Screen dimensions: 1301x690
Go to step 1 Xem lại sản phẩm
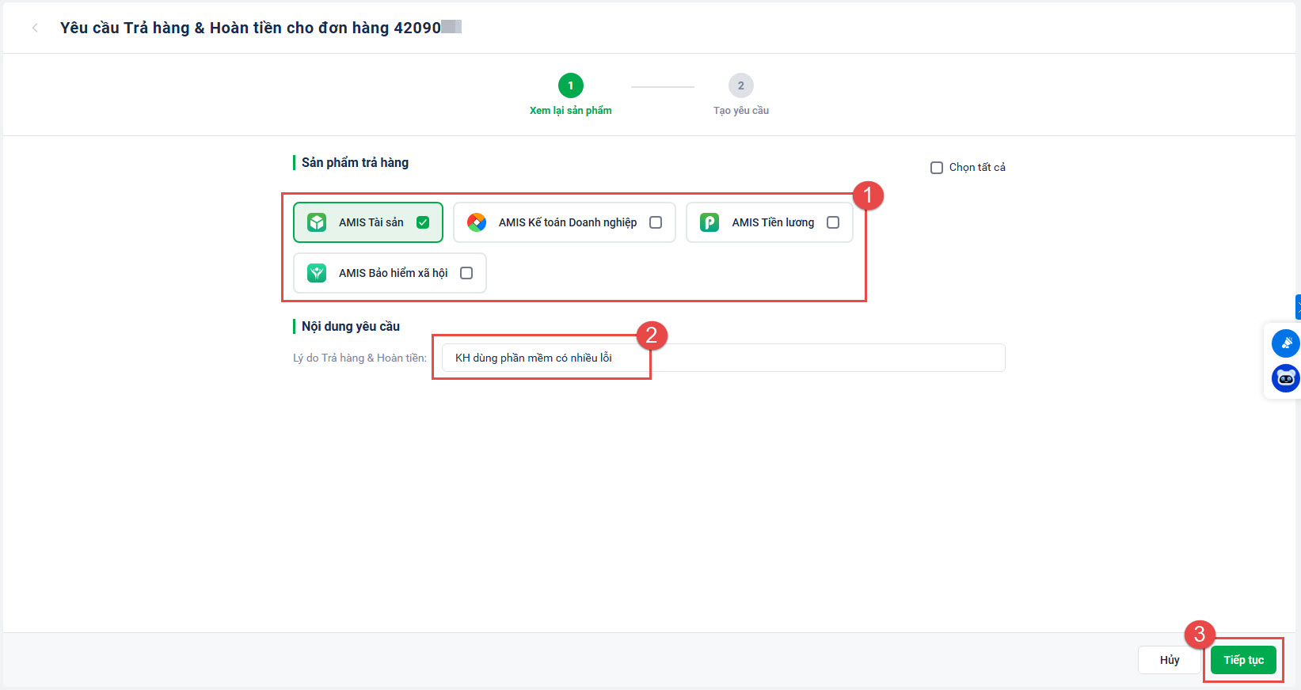(x=570, y=111)
